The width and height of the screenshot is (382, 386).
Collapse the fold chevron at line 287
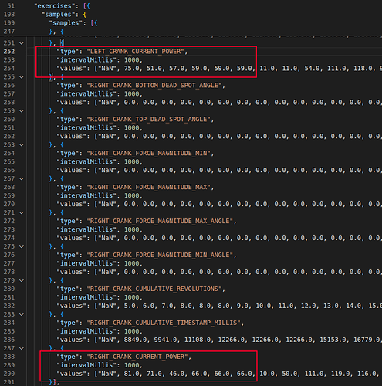coord(22,348)
